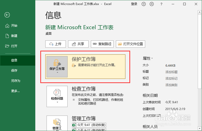This screenshot has height=131, width=202.
Task: Click the creation time 2015/6/6 2:19
Action: 175,109
